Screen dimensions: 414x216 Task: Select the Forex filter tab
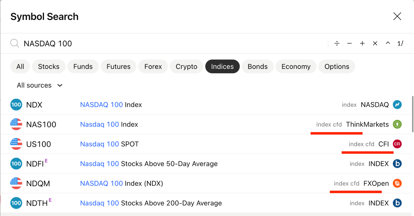pos(153,67)
